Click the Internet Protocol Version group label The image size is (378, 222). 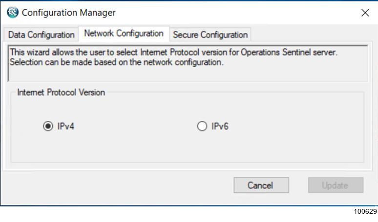point(61,92)
